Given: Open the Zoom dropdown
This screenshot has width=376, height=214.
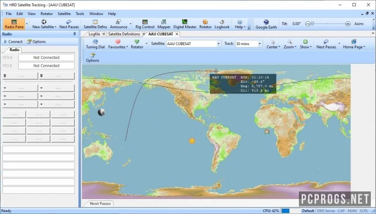Looking at the screenshot, I should coord(290,44).
